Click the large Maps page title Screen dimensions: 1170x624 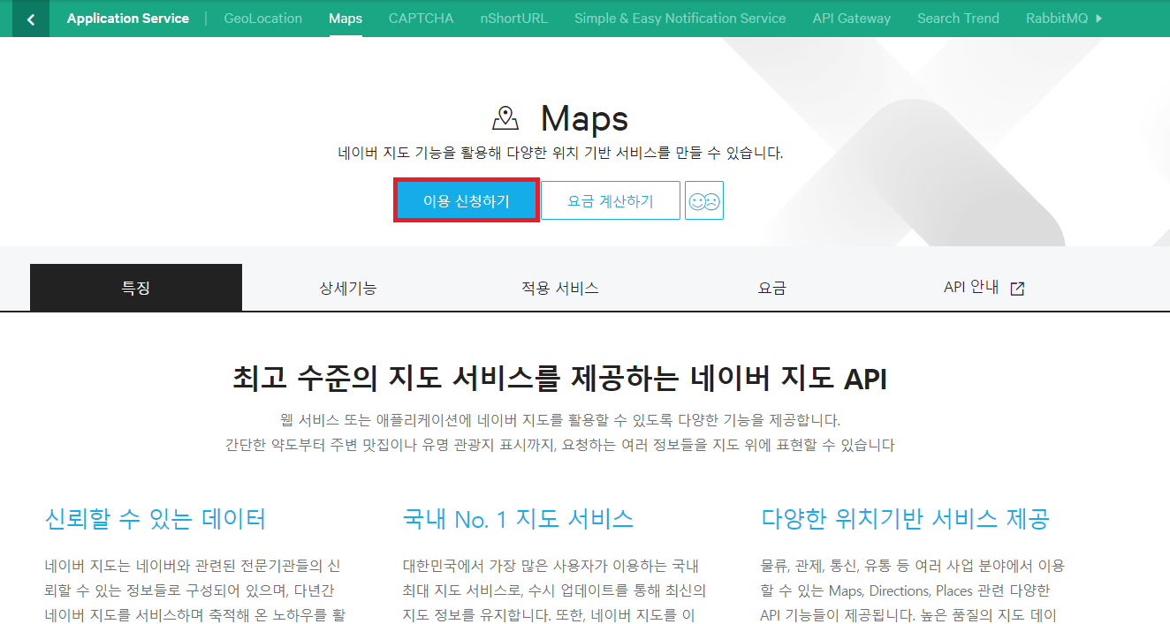coord(584,118)
